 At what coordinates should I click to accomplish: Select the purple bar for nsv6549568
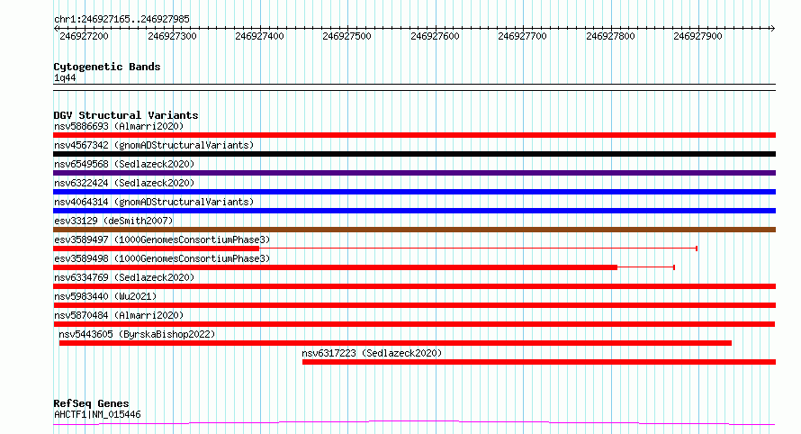pyautogui.click(x=414, y=173)
